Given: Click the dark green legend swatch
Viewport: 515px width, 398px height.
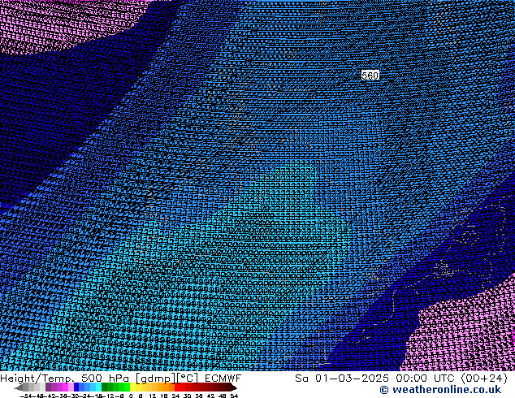Looking at the screenshot, I should point(105,387).
